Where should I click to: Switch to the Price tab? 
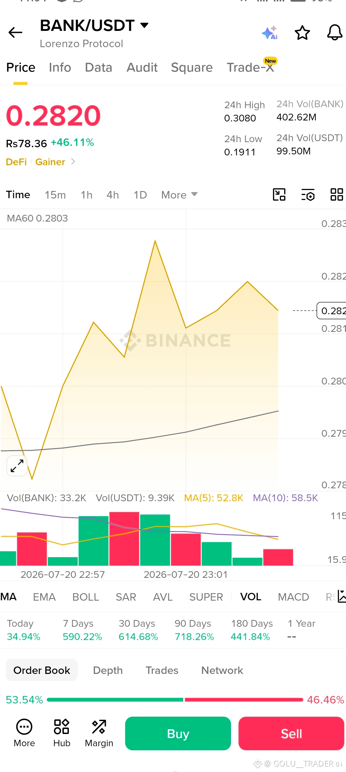click(21, 68)
